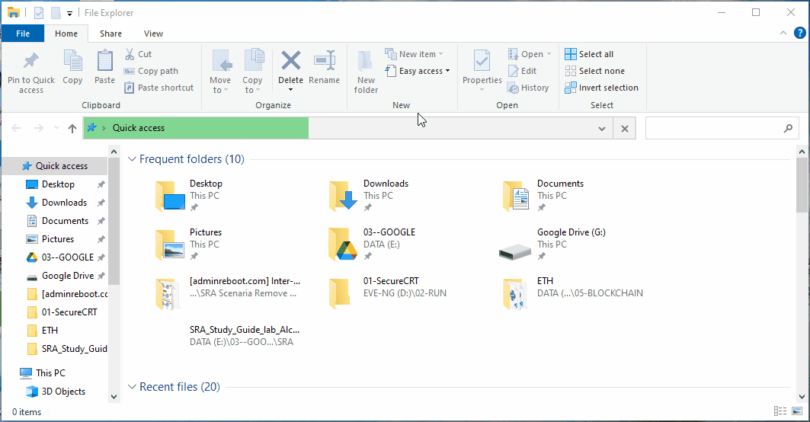
Task: Select Pictures in the navigation pane
Action: (x=58, y=239)
